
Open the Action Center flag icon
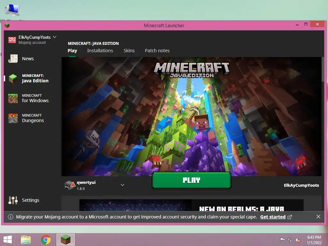[282, 240]
